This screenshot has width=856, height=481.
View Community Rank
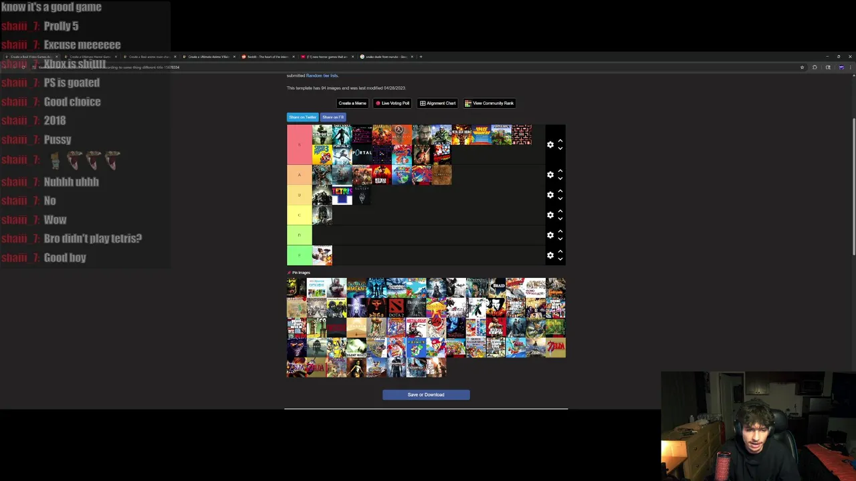490,103
